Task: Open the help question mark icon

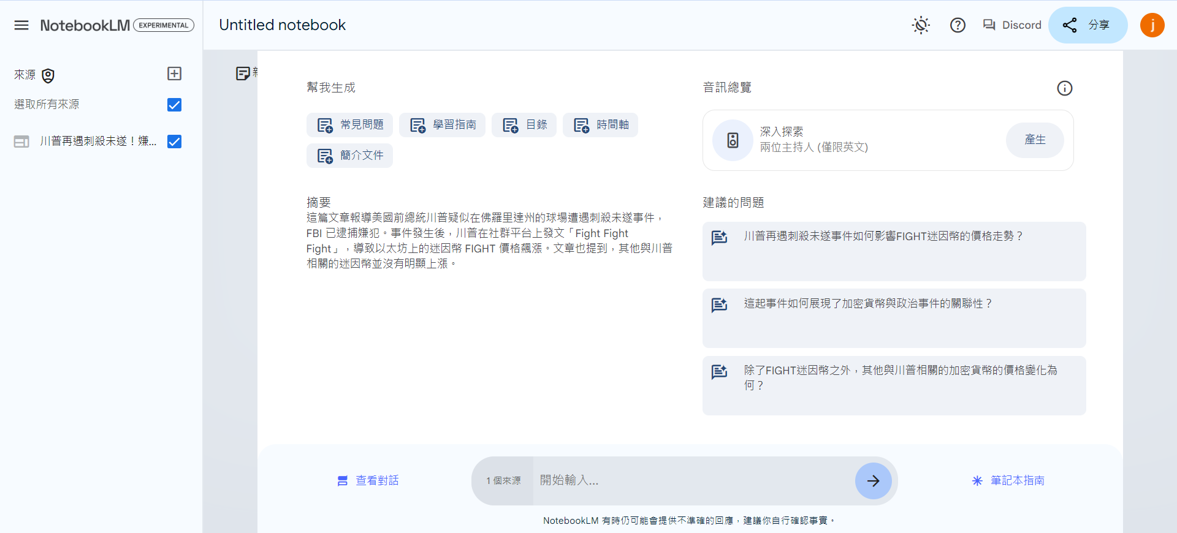Action: point(958,25)
